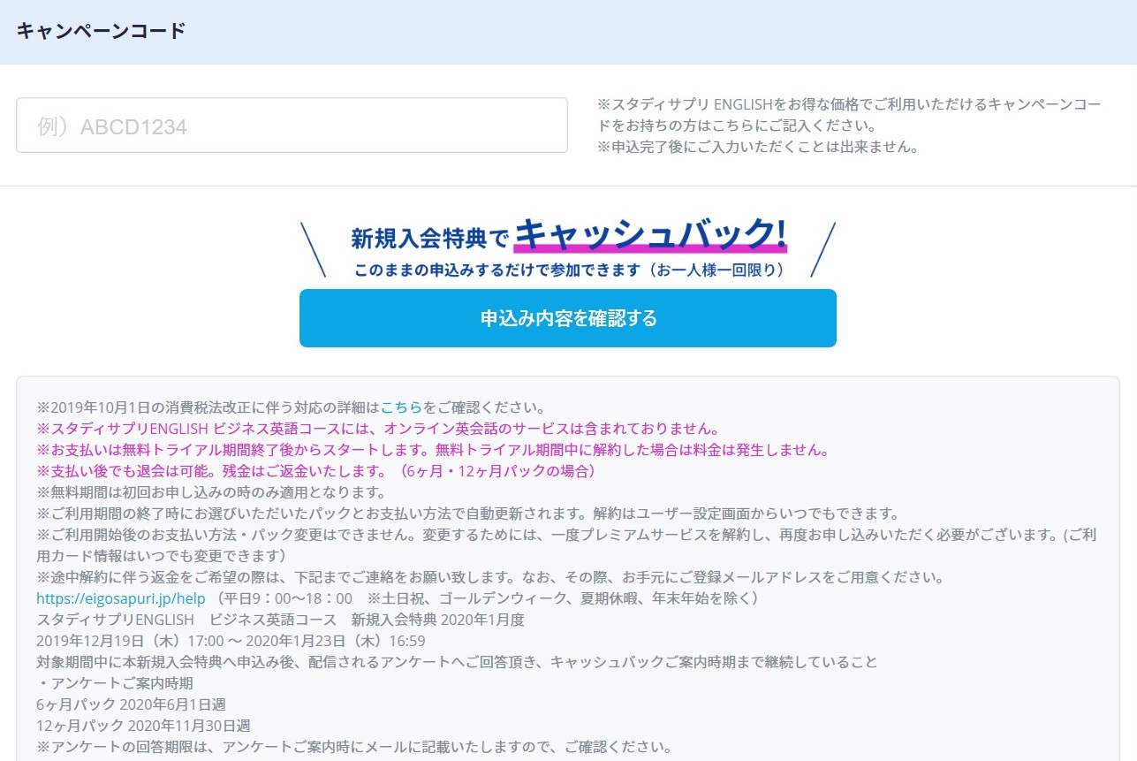Screen dimensions: 1137x761
Task: Click the お一人様一回限り banner subtitle line
Action: coord(570,270)
